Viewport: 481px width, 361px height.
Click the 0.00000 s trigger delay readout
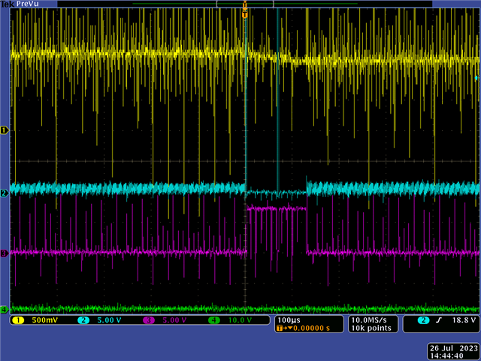311,328
